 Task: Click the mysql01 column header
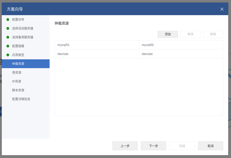coord(63,45)
